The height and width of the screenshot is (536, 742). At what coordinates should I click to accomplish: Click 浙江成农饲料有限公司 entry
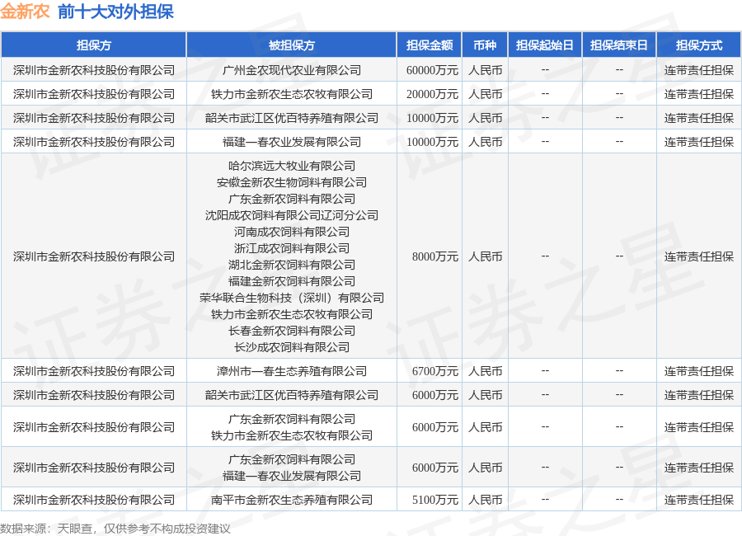point(292,248)
